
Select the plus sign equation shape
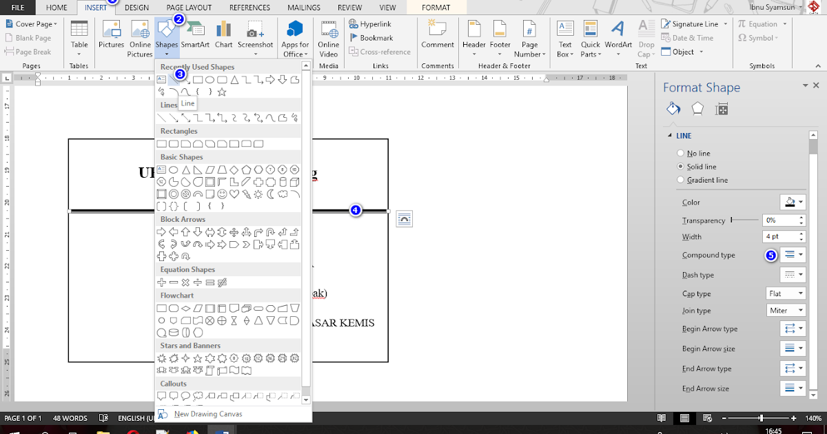(x=162, y=282)
